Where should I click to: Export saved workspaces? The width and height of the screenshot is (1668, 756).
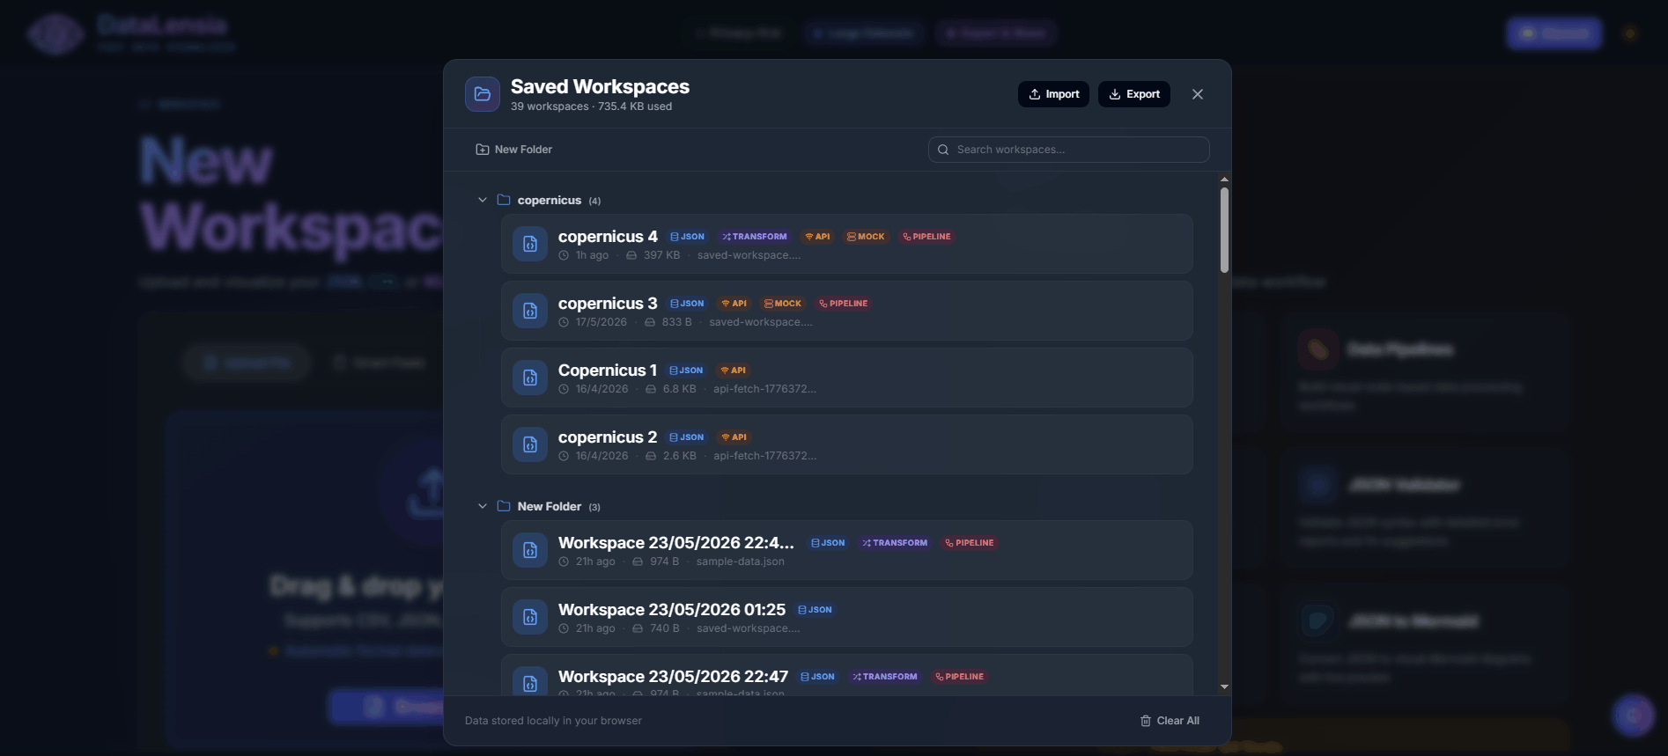tap(1134, 94)
